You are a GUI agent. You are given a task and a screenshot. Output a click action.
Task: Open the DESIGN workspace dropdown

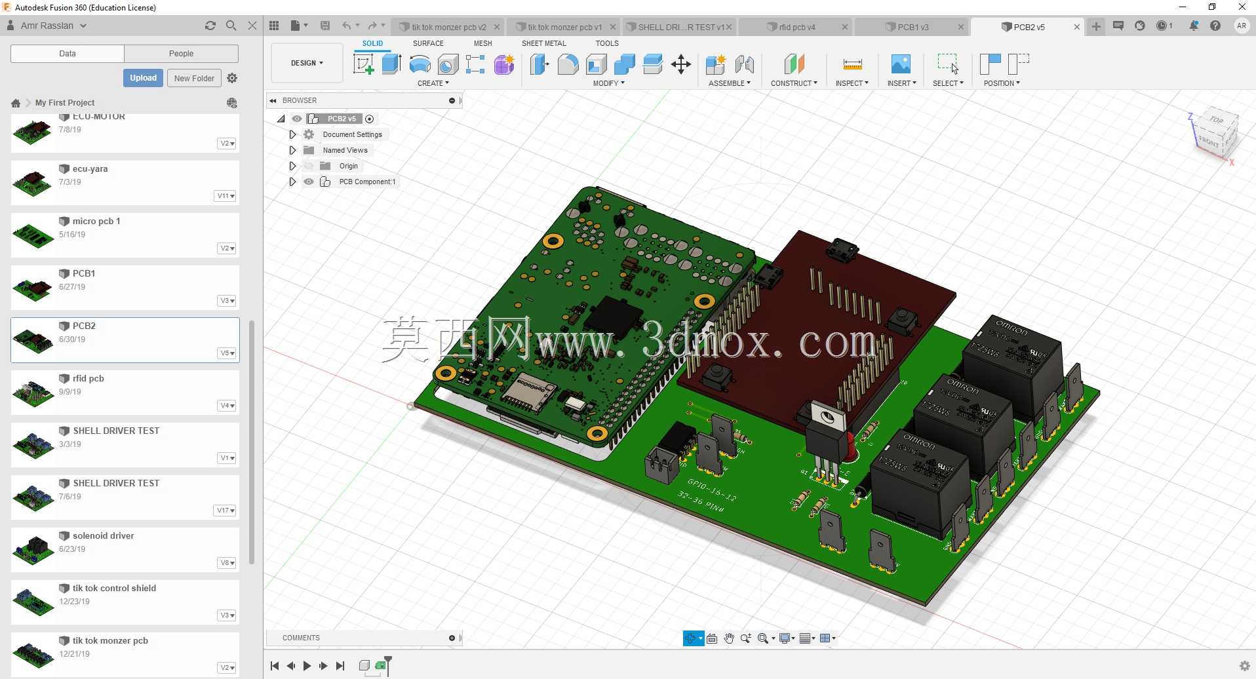click(307, 63)
